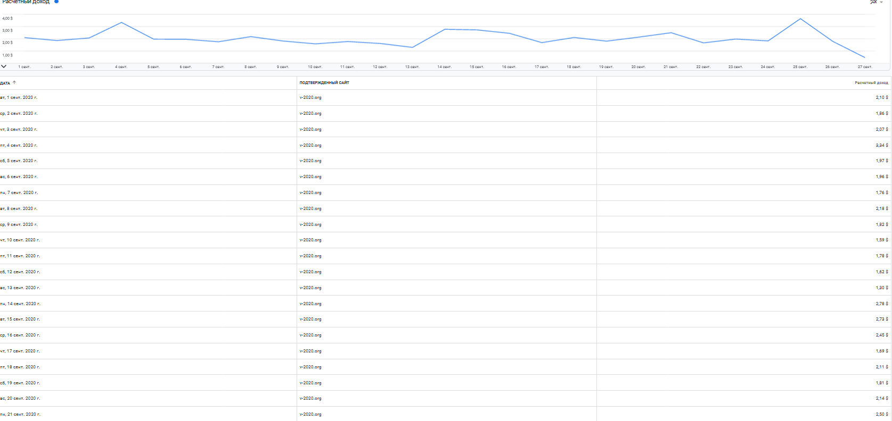Select the income value 1,97 $
The height and width of the screenshot is (421, 892).
point(882,161)
